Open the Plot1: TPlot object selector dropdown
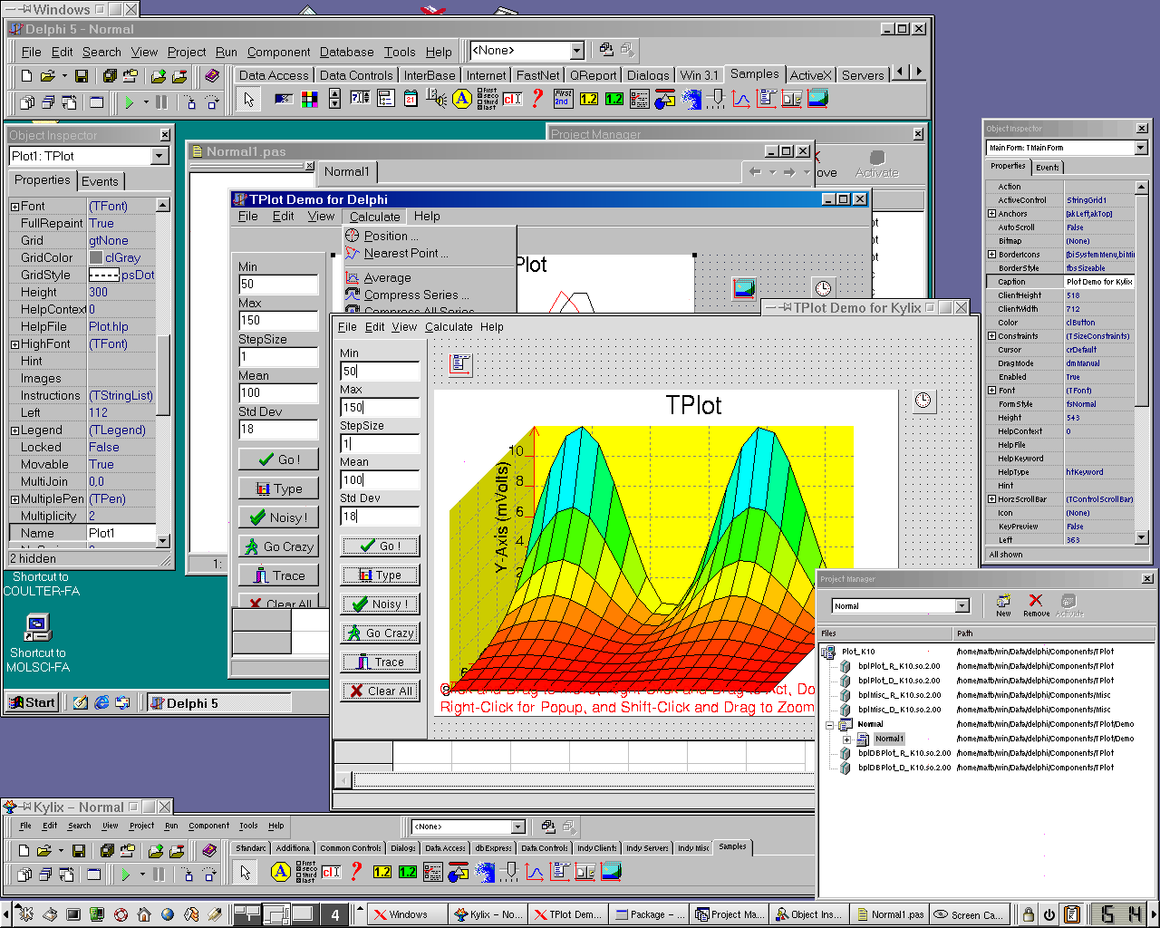This screenshot has width=1160, height=928. point(160,156)
